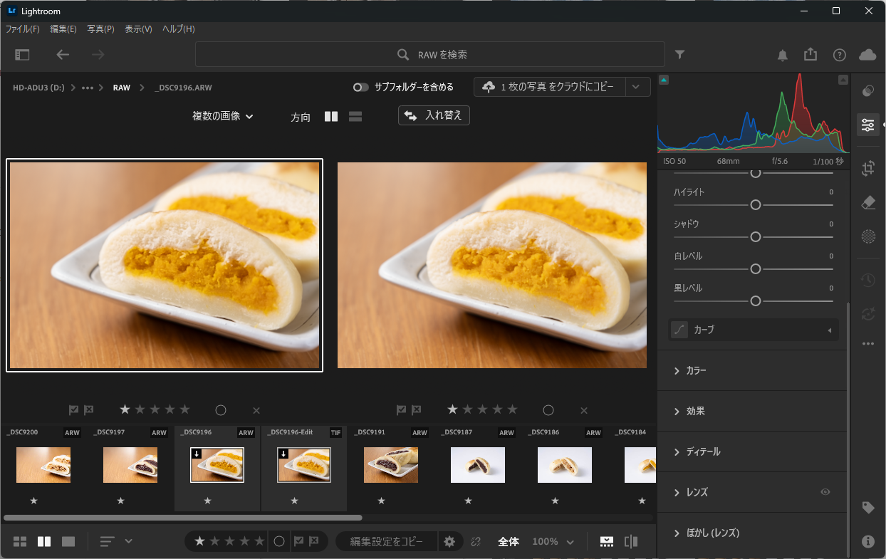Viewport: 886px width, 559px height.
Task: Toggle shadow clipping indicator in histogram
Action: point(664,80)
